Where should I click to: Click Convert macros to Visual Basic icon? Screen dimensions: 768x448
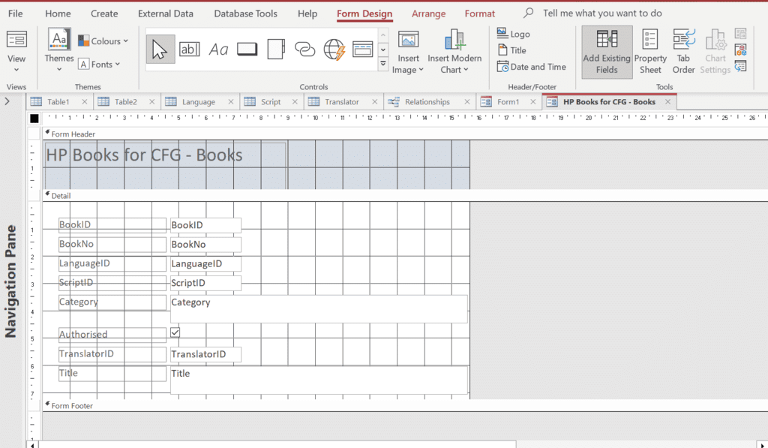coord(740,66)
